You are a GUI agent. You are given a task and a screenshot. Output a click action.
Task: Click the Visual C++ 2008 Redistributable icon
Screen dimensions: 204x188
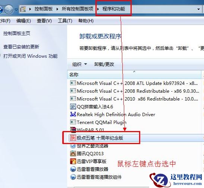[x=73, y=91]
